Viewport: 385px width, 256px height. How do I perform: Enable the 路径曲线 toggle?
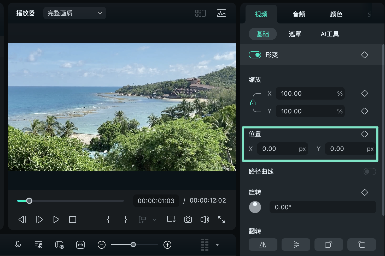point(370,172)
